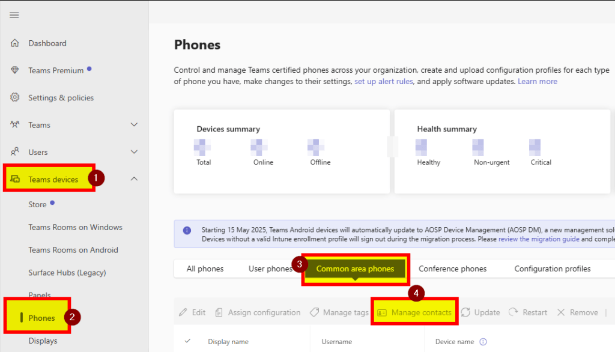
Task: Click the Manage tags toolbar button
Action: tap(339, 312)
